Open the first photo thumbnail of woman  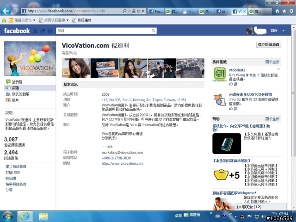76,68
